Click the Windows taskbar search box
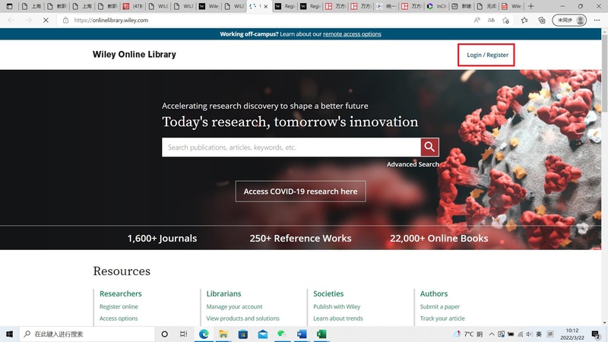Viewport: 608px width, 342px height. click(x=87, y=334)
